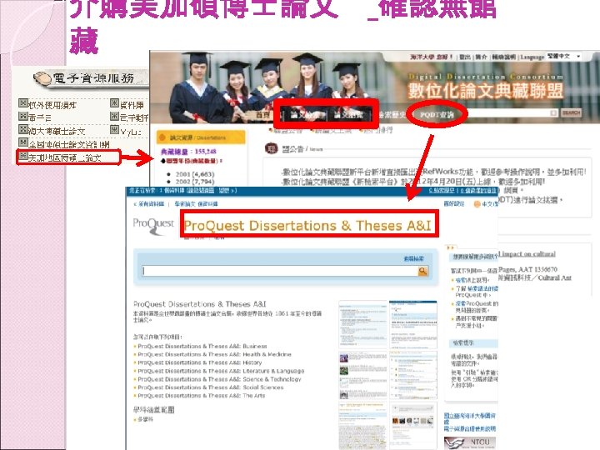Click the 0 檢索歷史 link in blue bar
600x450 pixels.
(441, 190)
